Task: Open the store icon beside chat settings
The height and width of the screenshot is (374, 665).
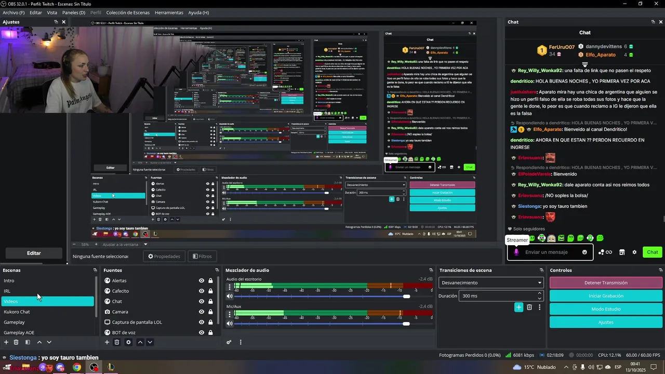Action: [x=622, y=252]
